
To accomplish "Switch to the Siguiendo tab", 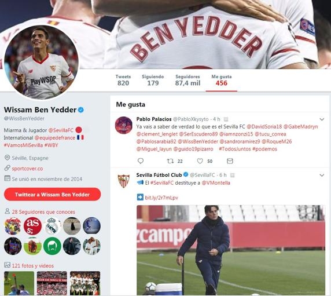I will (153, 81).
